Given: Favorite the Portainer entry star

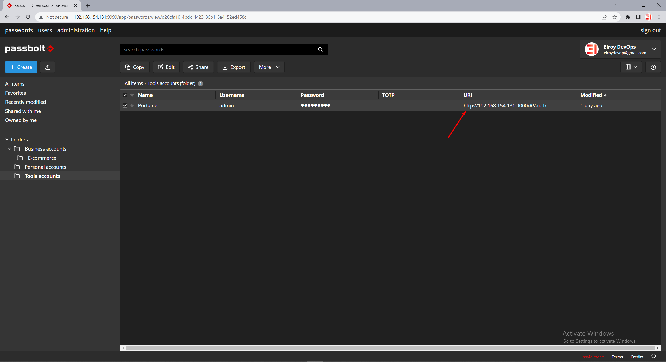Looking at the screenshot, I should point(132,105).
